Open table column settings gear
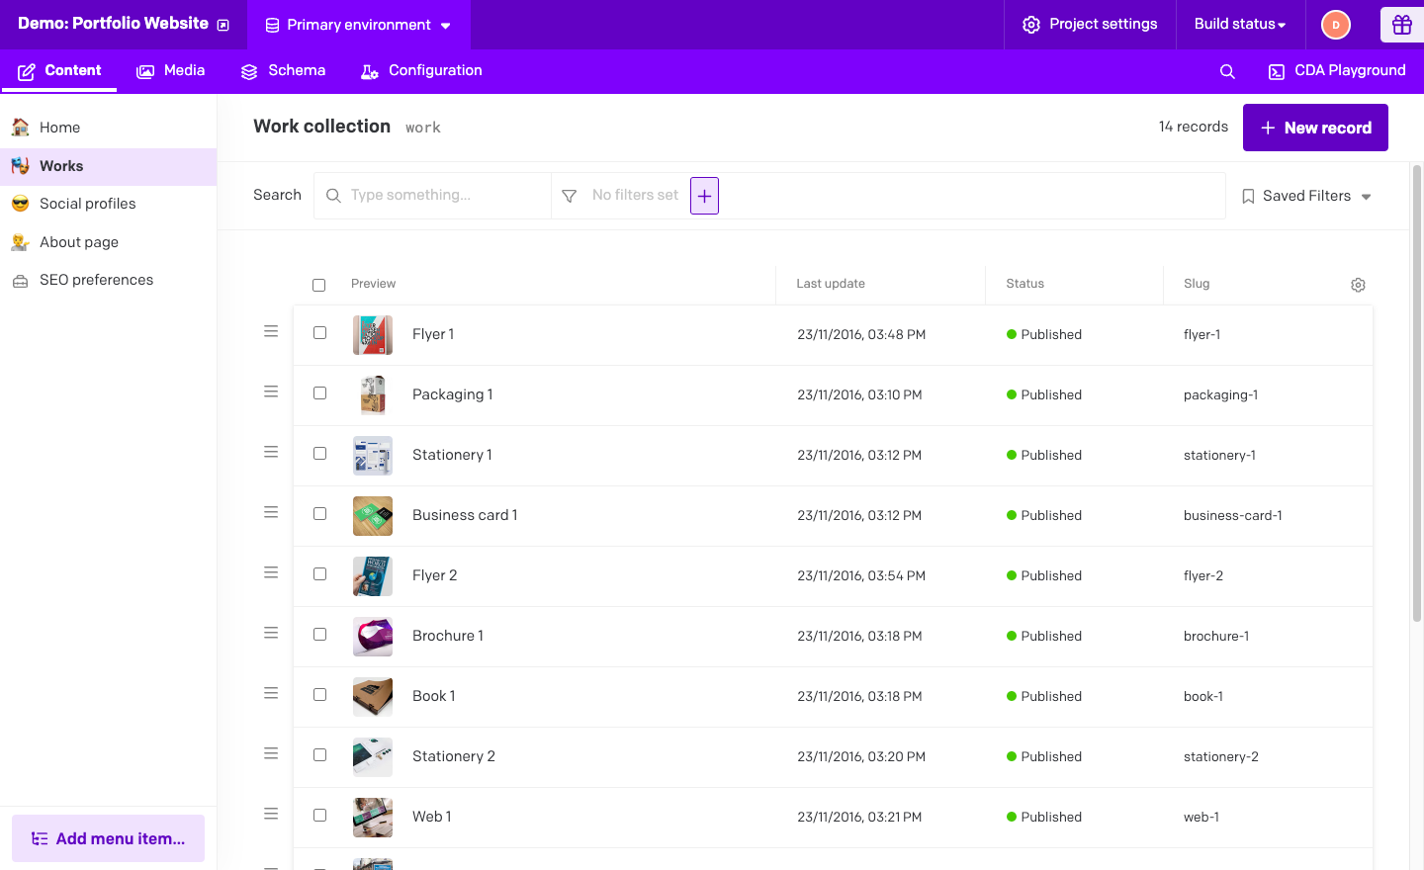Screen dimensions: 1424x870 click(x=1358, y=285)
